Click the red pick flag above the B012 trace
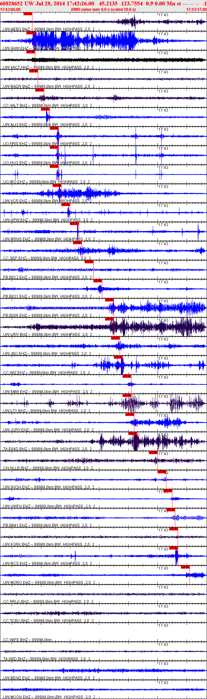 click(x=89, y=262)
